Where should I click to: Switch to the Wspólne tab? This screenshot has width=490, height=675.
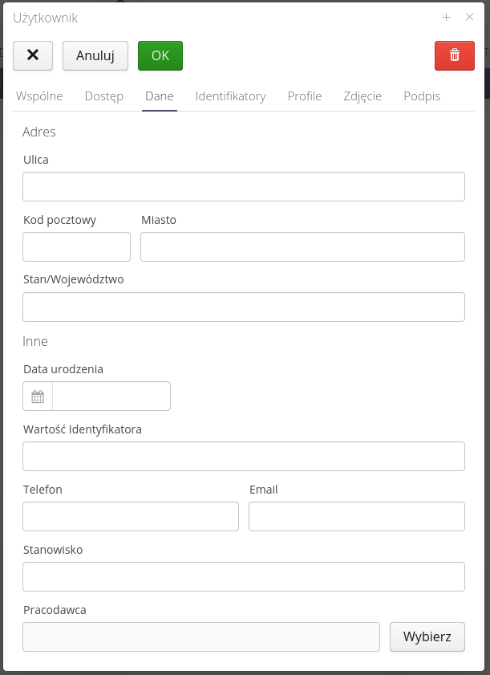39,96
